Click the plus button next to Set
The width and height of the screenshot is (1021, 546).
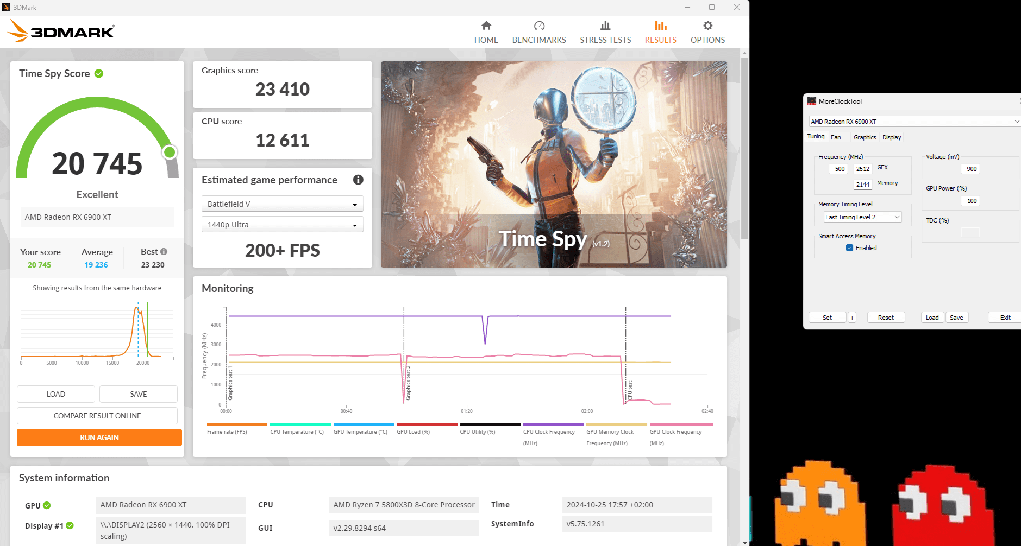point(852,318)
